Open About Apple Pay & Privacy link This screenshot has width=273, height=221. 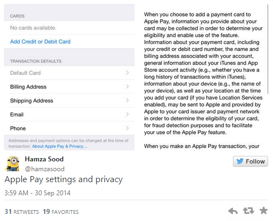(x=60, y=146)
